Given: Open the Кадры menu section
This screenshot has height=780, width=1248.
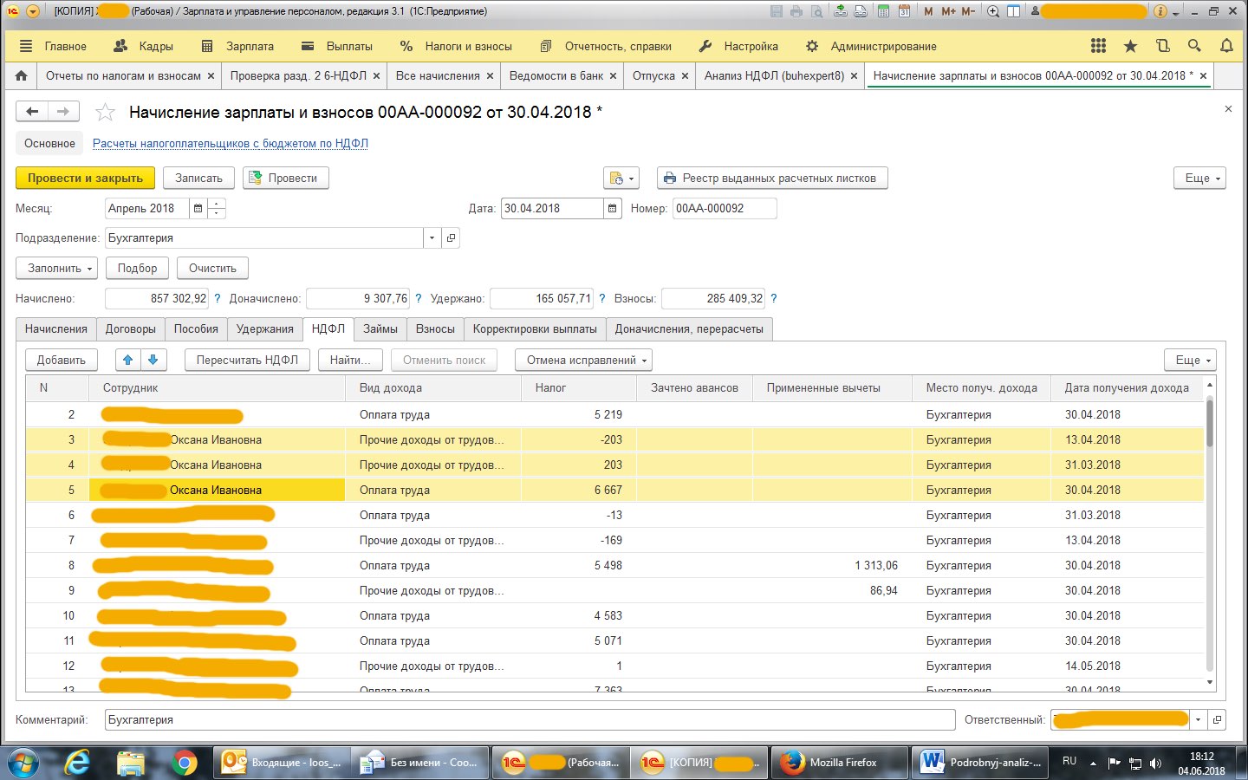Looking at the screenshot, I should 144,46.
